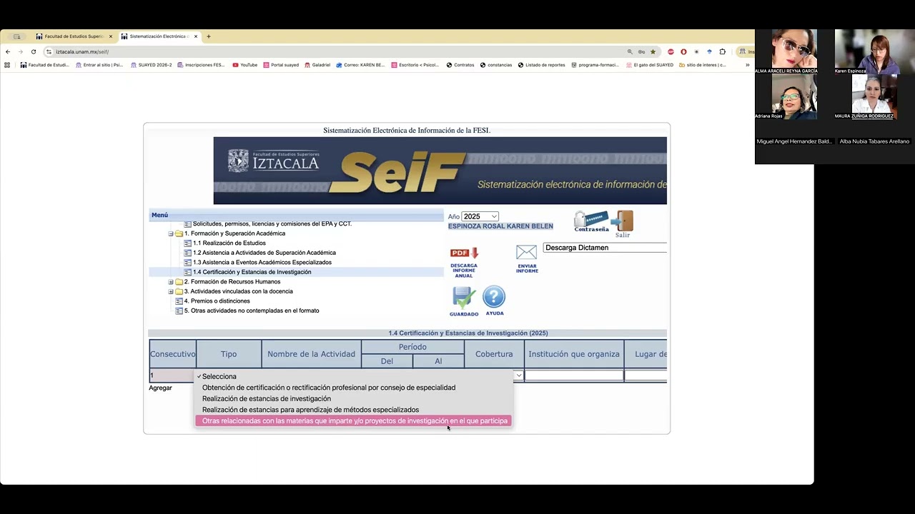Open the El gato del SUAYED bookmark

coord(649,65)
